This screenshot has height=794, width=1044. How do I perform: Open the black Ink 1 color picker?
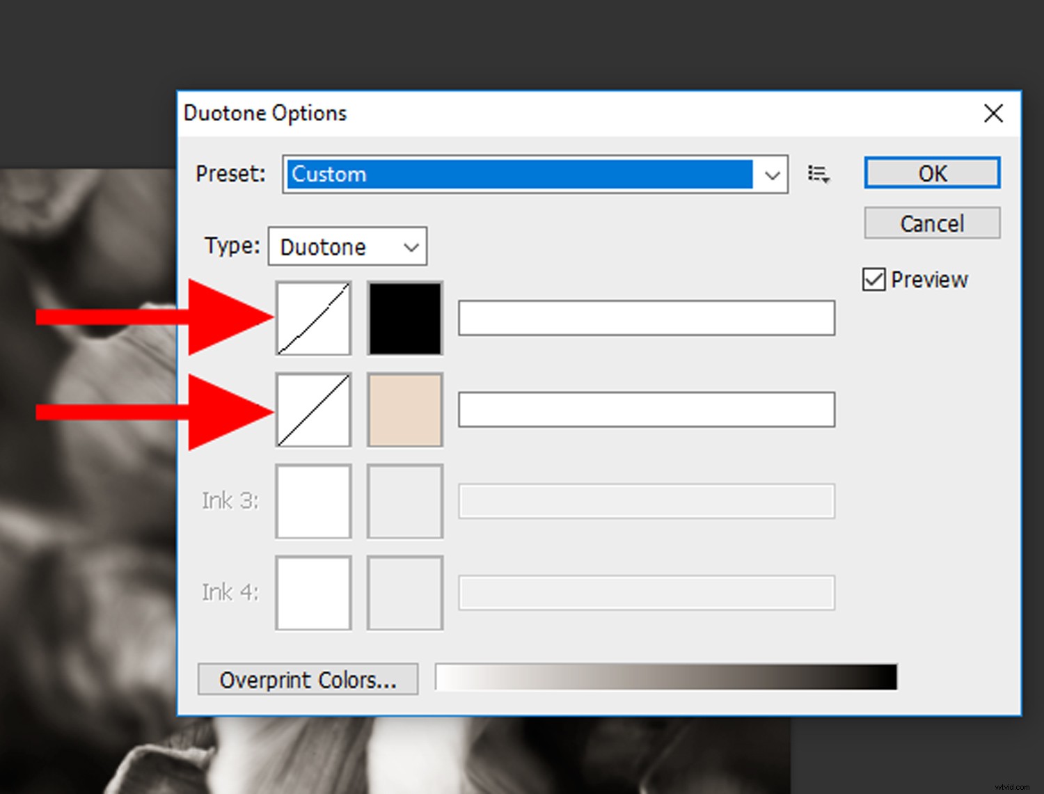[404, 318]
